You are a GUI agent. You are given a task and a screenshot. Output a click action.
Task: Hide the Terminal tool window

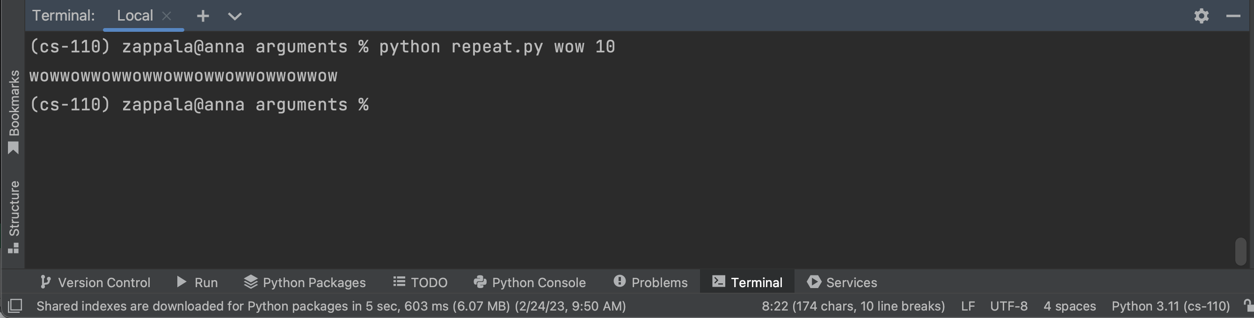click(1232, 15)
